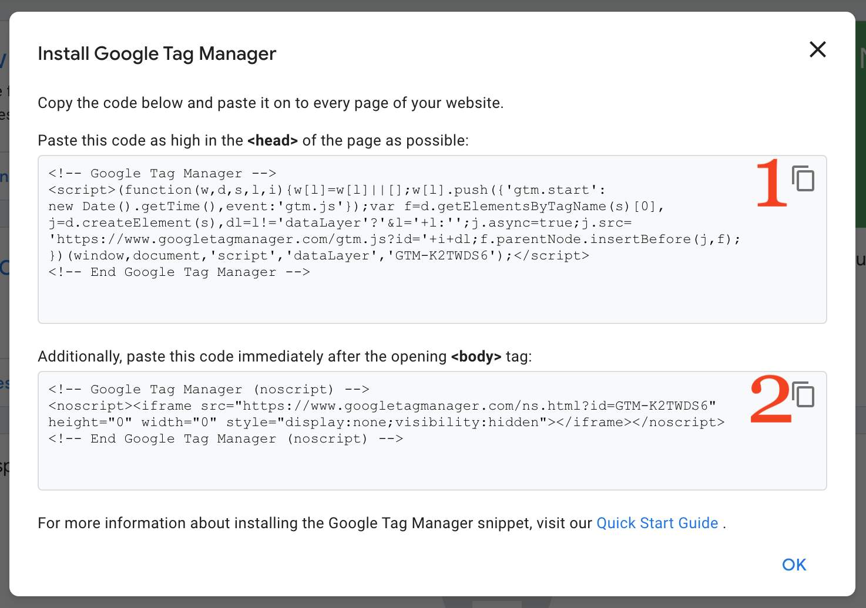The width and height of the screenshot is (866, 608).
Task: Click the googletagmanager.com gtm.js URL
Action: pos(235,239)
